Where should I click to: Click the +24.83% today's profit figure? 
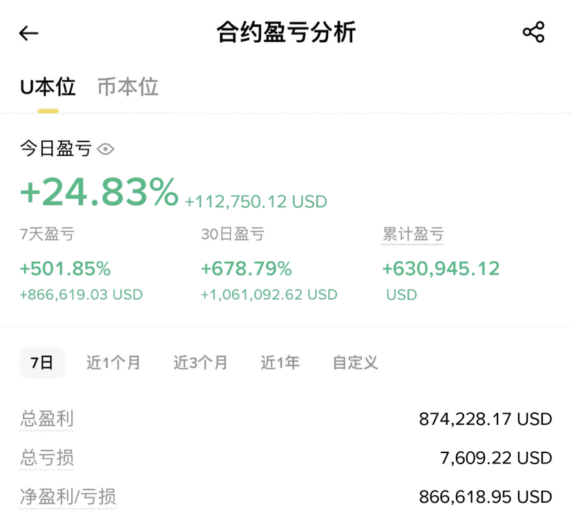coord(99,192)
